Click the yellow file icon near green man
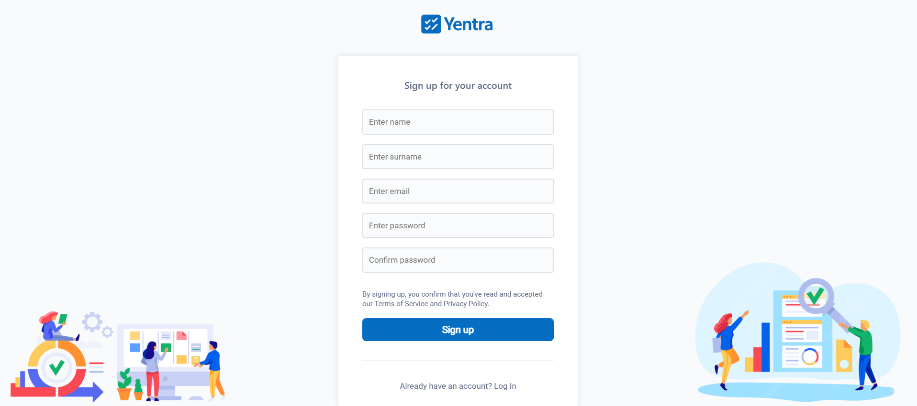The image size is (917, 406). (844, 356)
